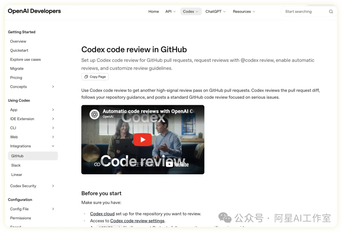Open Overview in sidebar
Screen dimensions: 342x232
pyautogui.click(x=18, y=41)
